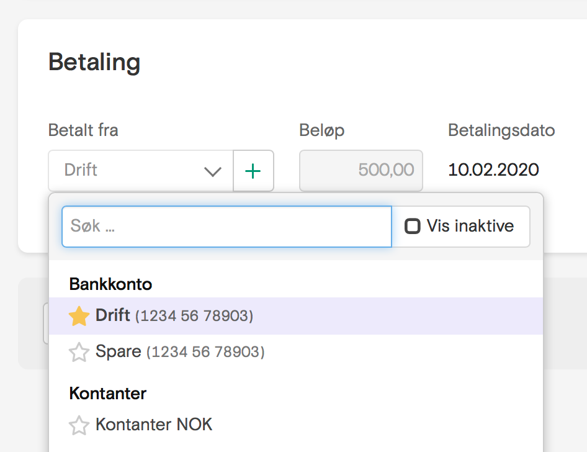Collapse the Betalt fra chevron arrow
Screen dimensions: 587x452
click(x=213, y=171)
